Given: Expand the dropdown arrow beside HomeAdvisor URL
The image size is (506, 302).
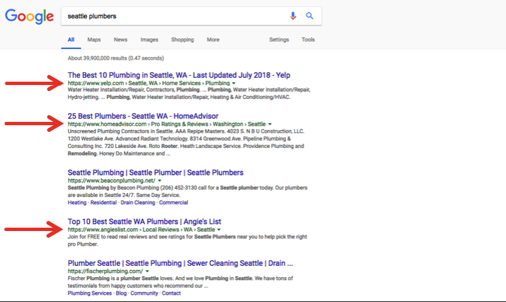Looking at the screenshot, I should pyautogui.click(x=270, y=125).
